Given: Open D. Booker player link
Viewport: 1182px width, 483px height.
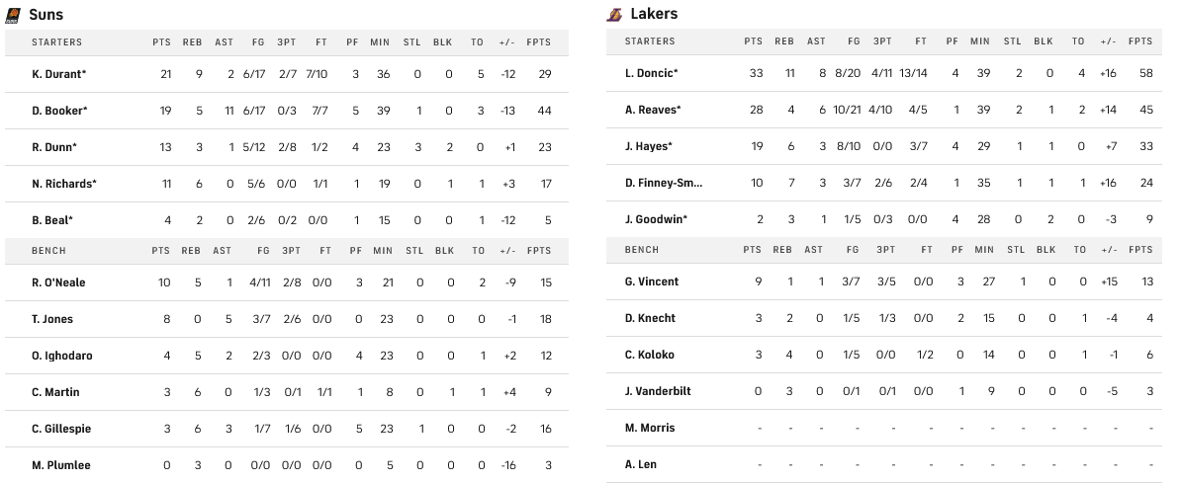Looking at the screenshot, I should coord(59,111).
